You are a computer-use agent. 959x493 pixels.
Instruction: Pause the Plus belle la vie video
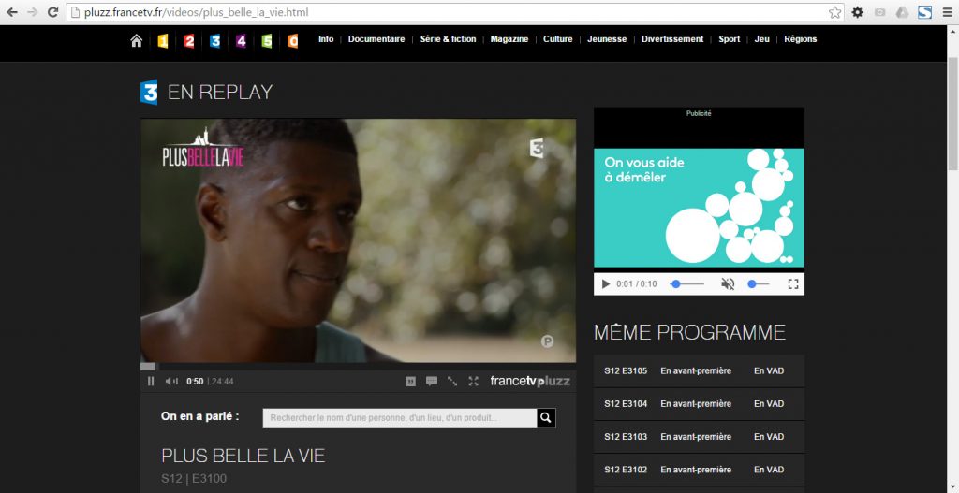[x=151, y=381]
